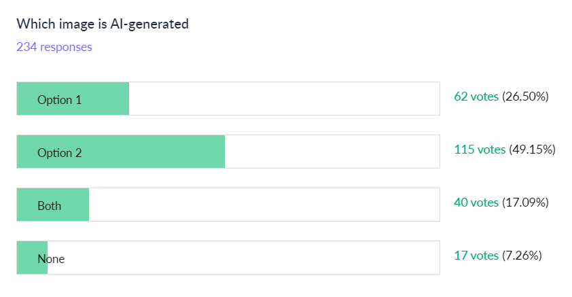This screenshot has width=572, height=297.
Task: Click the 49.15% percentage text
Action: tap(532, 150)
